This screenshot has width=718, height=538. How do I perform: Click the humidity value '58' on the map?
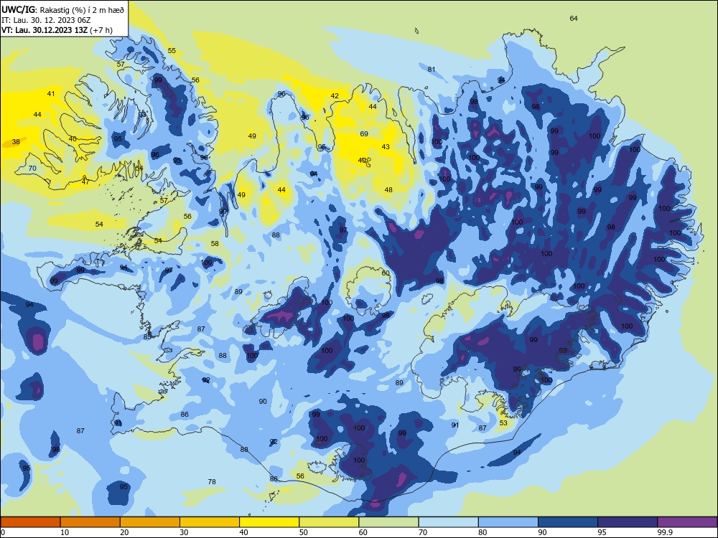(x=215, y=243)
